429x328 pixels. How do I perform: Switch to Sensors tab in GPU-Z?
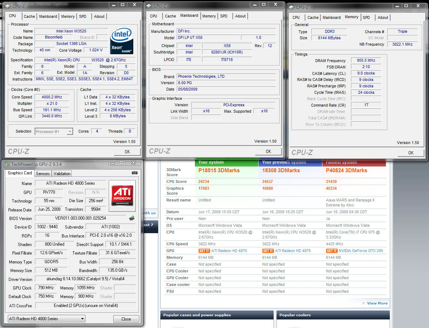[x=43, y=174]
